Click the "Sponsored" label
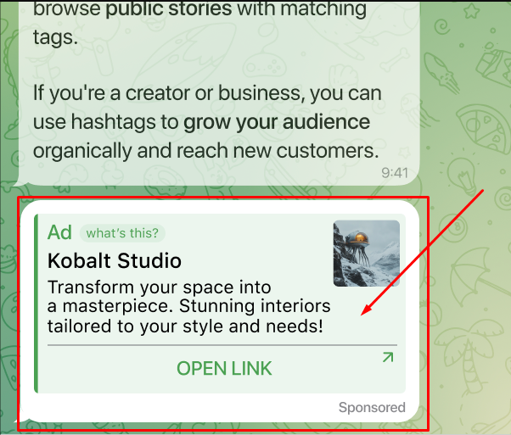Screen dimensions: 511x435 pos(372,407)
